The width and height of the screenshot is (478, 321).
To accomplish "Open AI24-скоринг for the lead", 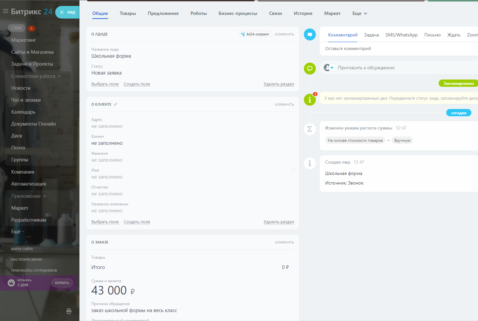I will (x=256, y=34).
